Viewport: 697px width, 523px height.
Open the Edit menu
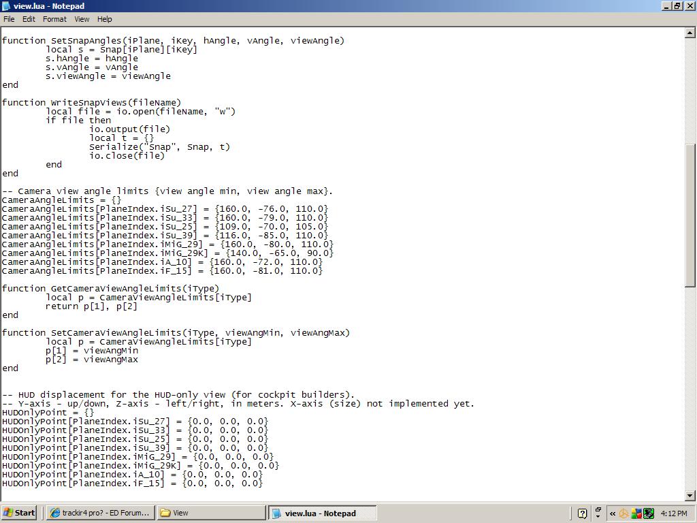29,19
